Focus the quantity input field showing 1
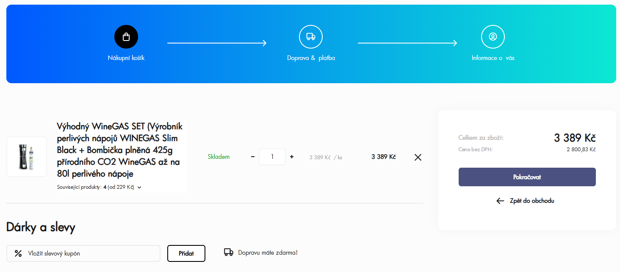620x272 pixels. pos(272,157)
